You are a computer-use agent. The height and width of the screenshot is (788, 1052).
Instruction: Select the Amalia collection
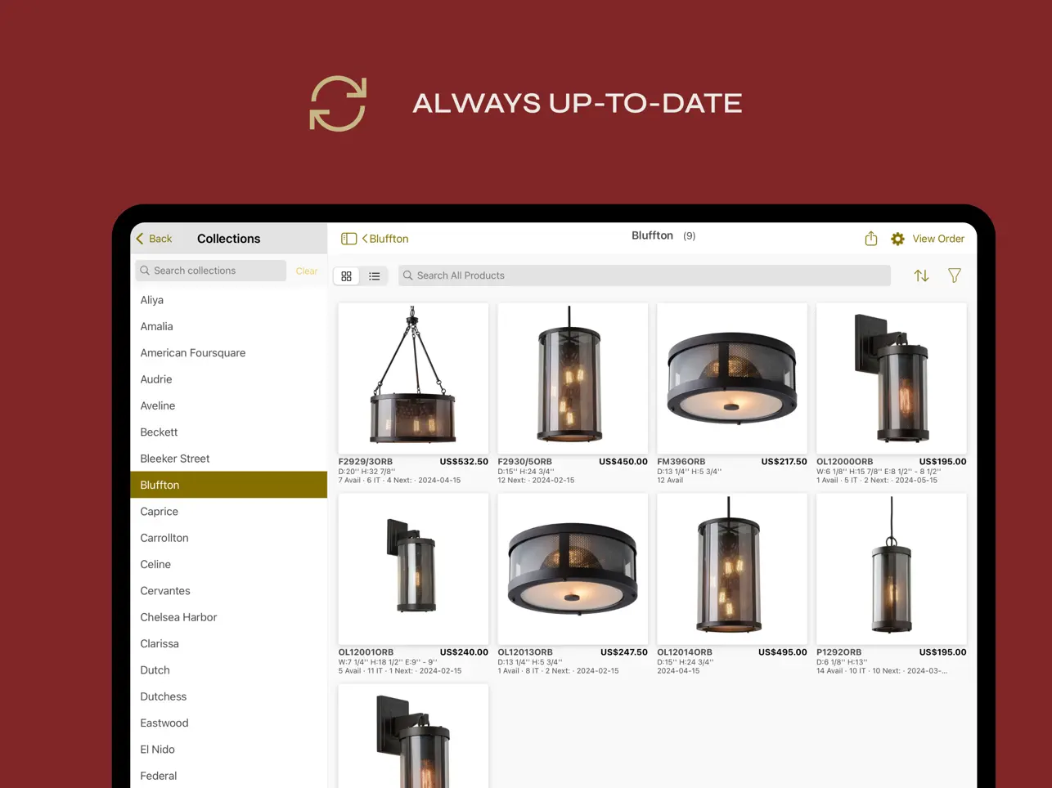228,326
